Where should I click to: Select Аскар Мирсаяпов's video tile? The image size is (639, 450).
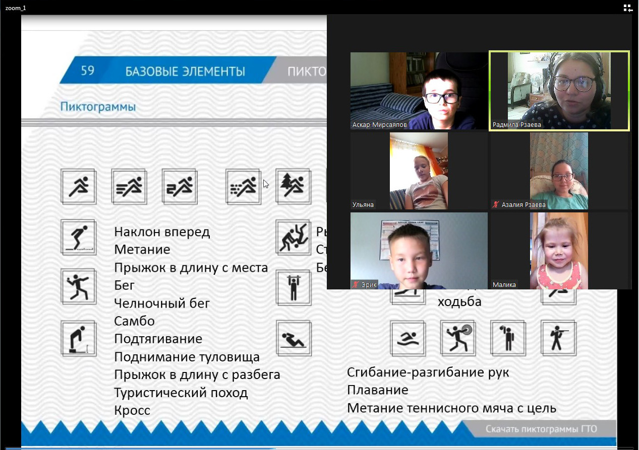[x=419, y=91]
